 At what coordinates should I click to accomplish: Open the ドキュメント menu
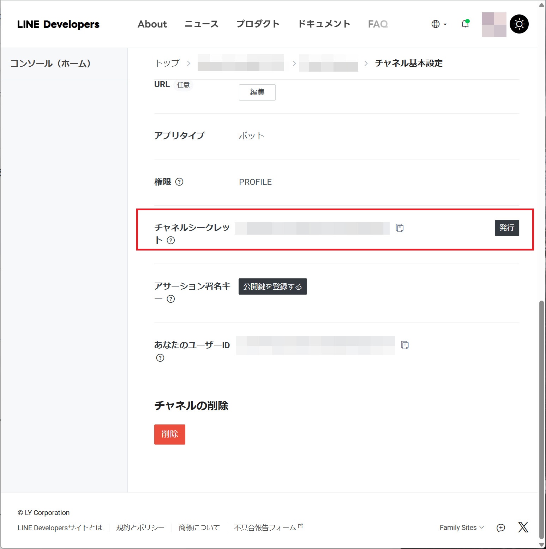coord(324,24)
